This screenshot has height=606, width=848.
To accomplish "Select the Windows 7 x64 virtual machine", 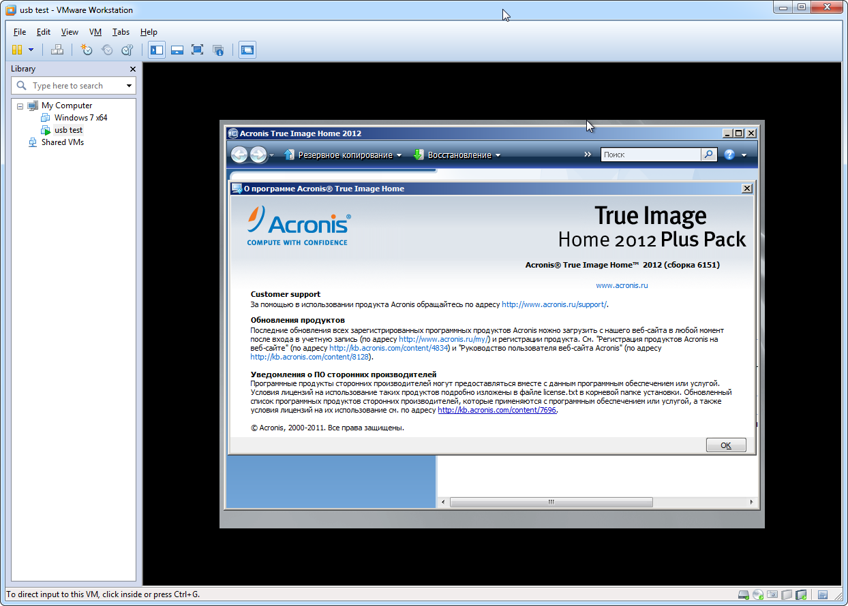I will (x=80, y=118).
